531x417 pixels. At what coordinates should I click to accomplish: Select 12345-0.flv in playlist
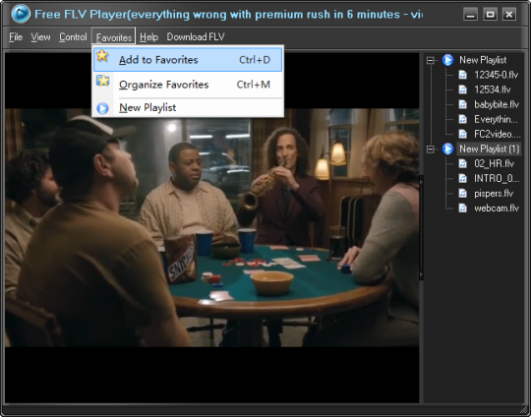[497, 75]
